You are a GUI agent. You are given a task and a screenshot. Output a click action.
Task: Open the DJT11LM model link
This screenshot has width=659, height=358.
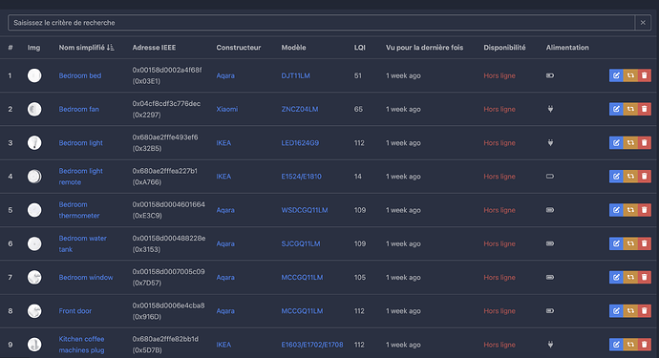click(295, 75)
